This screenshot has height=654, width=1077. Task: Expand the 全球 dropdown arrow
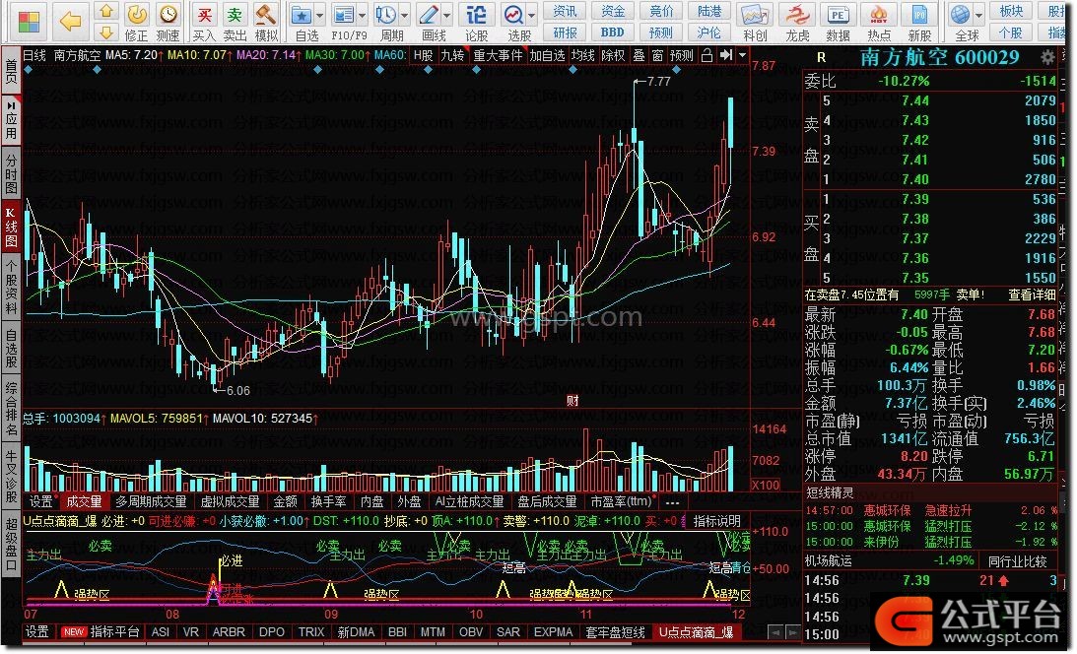pos(978,15)
